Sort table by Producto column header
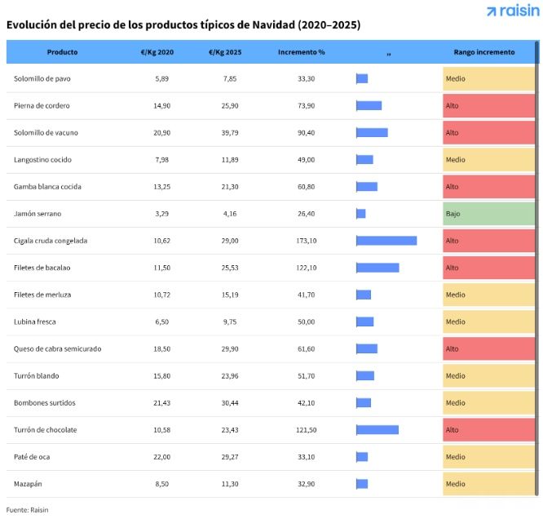Viewport: 543px width, 519px height. tap(63, 52)
